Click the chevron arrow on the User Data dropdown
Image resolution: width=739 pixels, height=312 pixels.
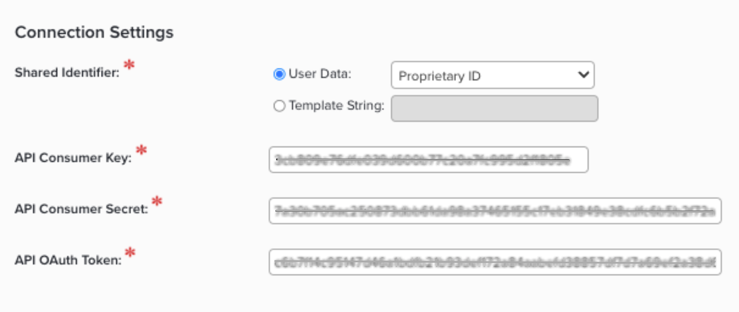(x=583, y=75)
